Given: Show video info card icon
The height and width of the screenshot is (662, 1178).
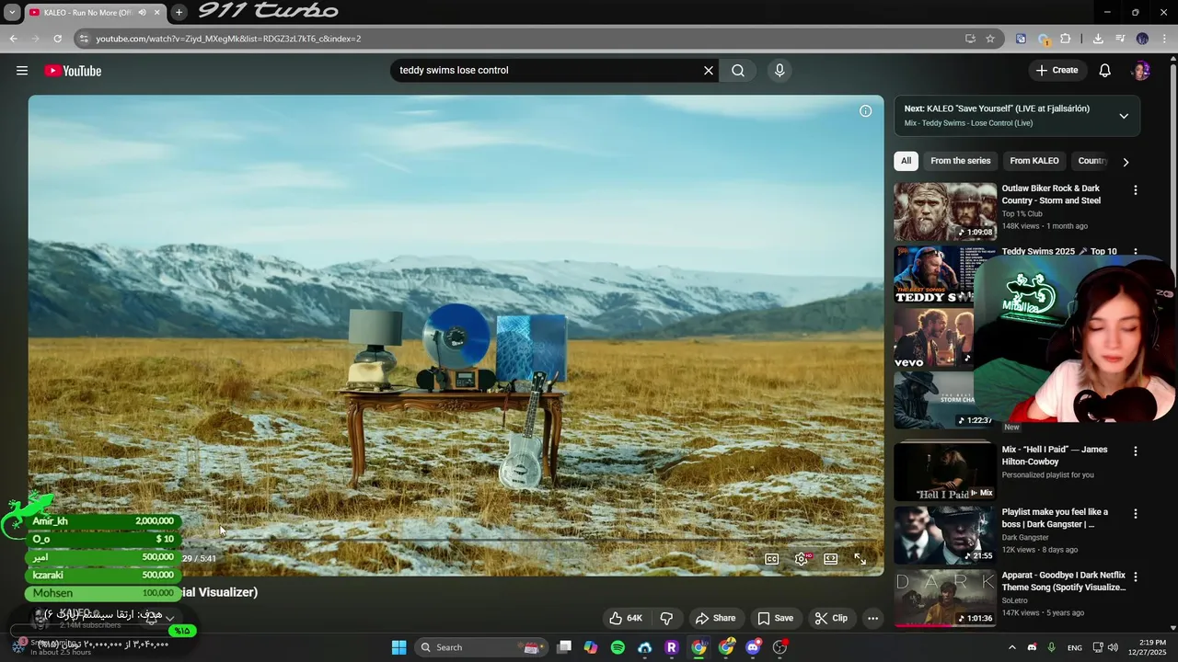Looking at the screenshot, I should point(865,111).
